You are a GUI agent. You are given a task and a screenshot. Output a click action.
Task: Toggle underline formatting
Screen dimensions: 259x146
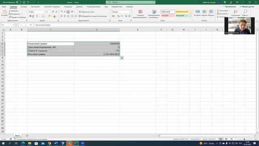coord(37,16)
